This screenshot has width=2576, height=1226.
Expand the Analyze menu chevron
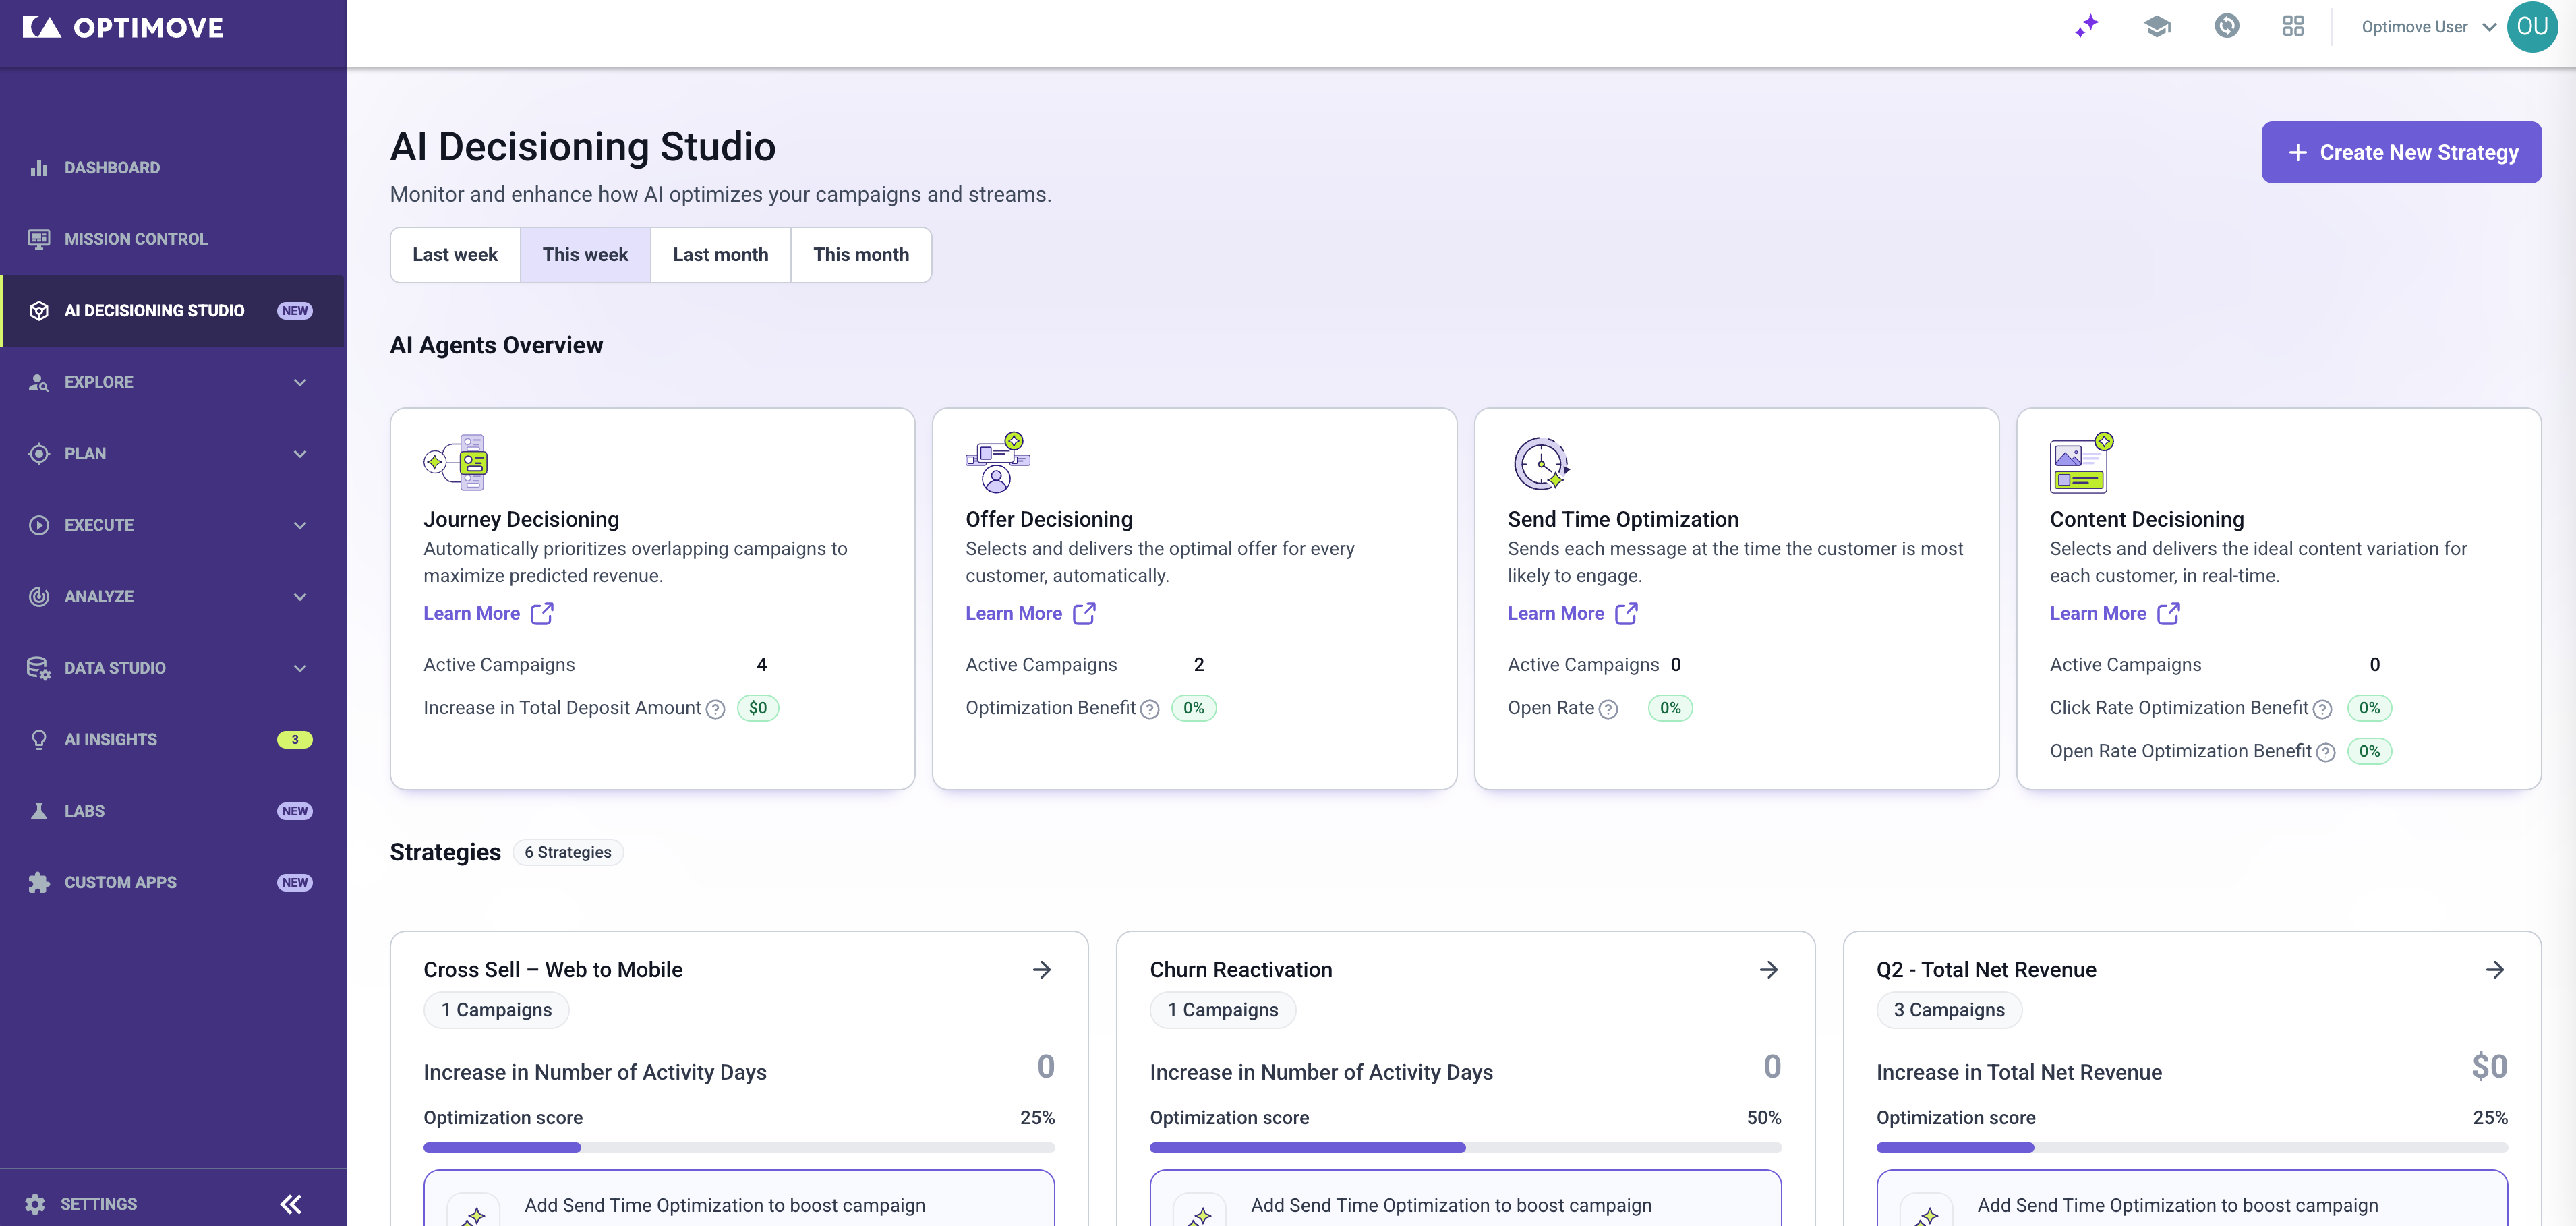coord(300,597)
